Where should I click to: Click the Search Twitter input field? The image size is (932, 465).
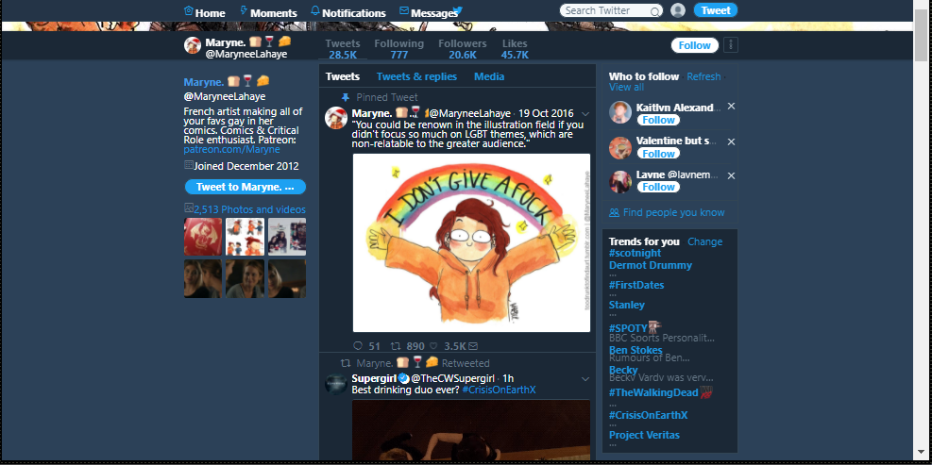(x=605, y=10)
